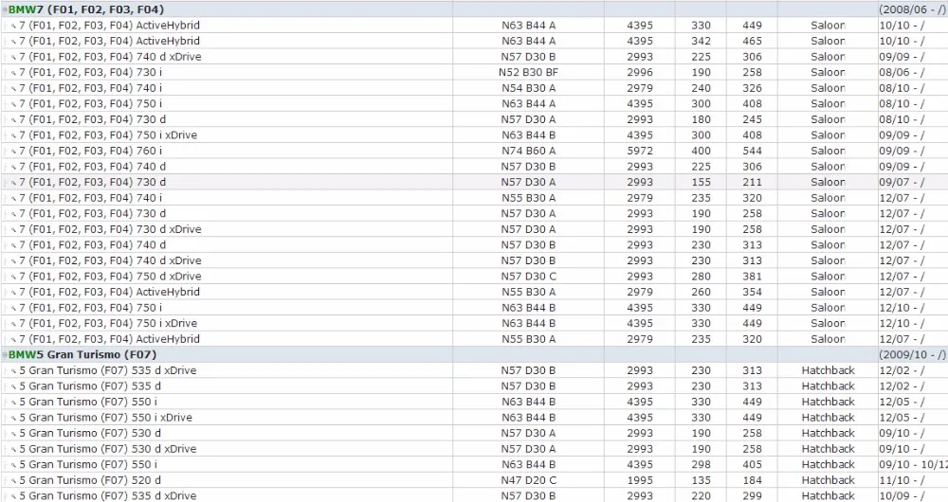Select the Gran Turismo 550 i row with 298 kW

[474, 464]
